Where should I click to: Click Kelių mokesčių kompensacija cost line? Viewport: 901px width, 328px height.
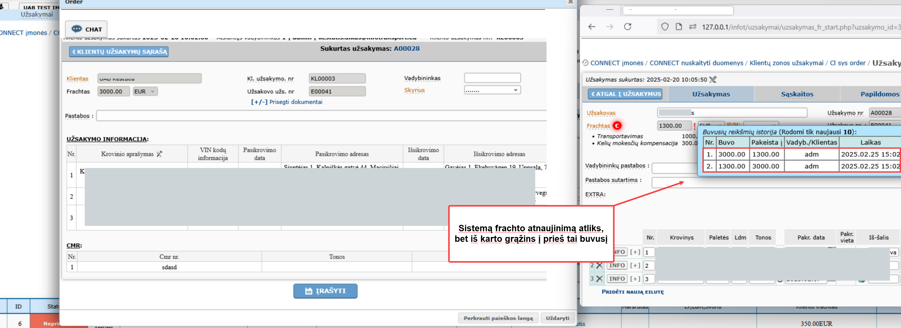[637, 143]
